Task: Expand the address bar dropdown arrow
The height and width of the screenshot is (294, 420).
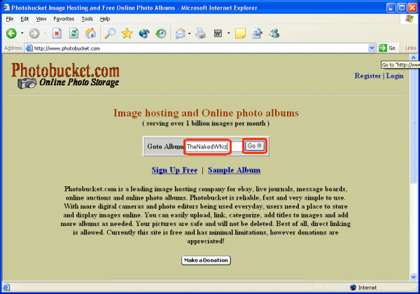Action: coord(372,48)
